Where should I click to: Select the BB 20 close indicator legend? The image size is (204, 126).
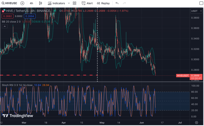point(11,22)
